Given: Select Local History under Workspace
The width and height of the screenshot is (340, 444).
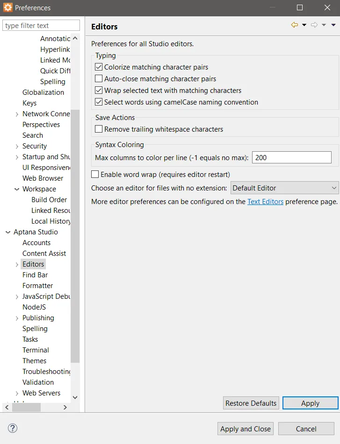Looking at the screenshot, I should pos(51,221).
